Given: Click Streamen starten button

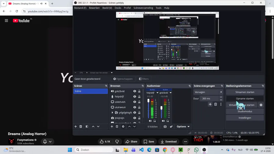Looking at the screenshot, I should click(x=245, y=92).
